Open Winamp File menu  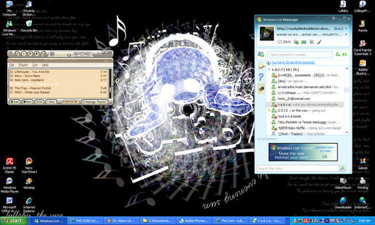(x=11, y=65)
